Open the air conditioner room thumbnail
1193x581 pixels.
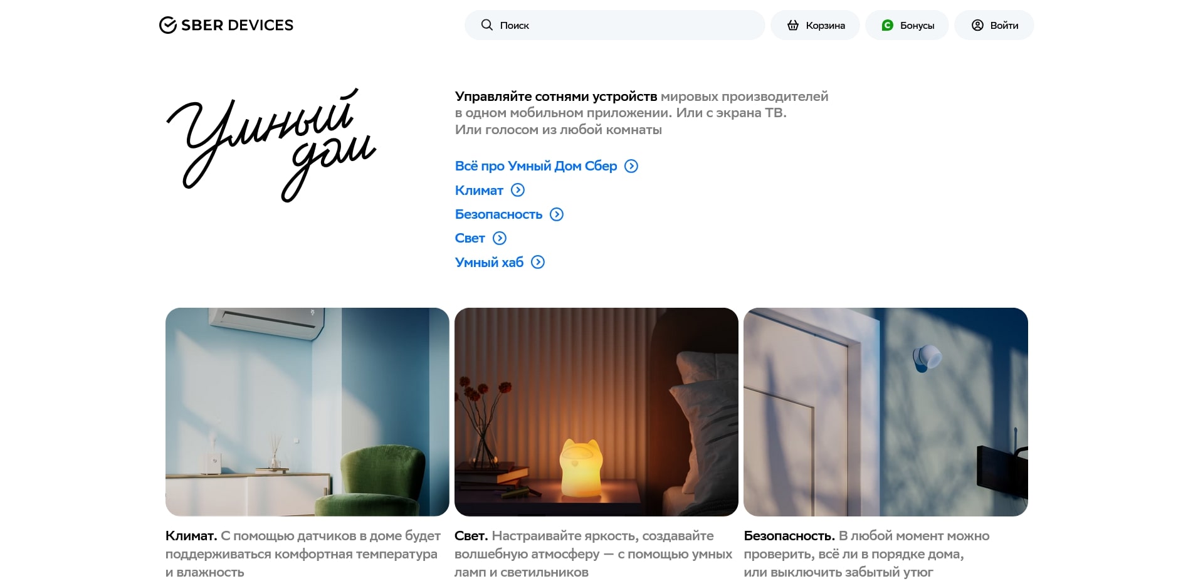pyautogui.click(x=307, y=412)
